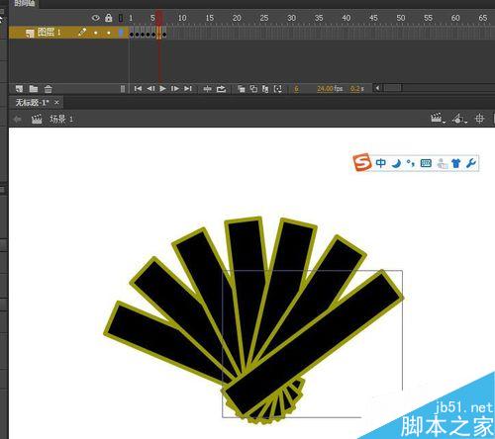Switch to the 时间轴 timeline panel tab
The width and height of the screenshot is (495, 439).
tap(25, 4)
